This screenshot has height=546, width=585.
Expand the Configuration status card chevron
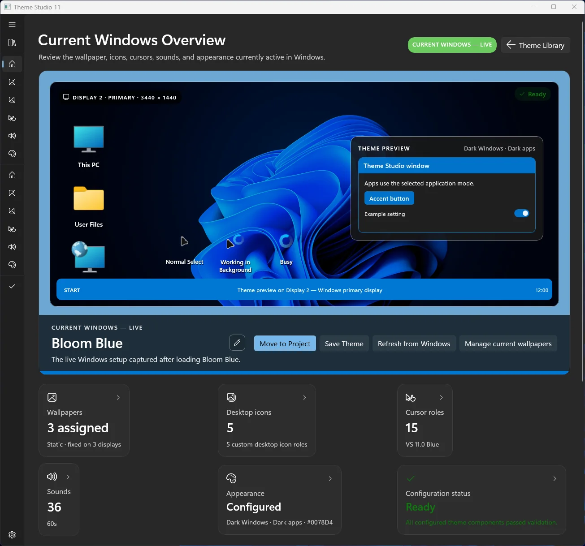[x=555, y=478]
